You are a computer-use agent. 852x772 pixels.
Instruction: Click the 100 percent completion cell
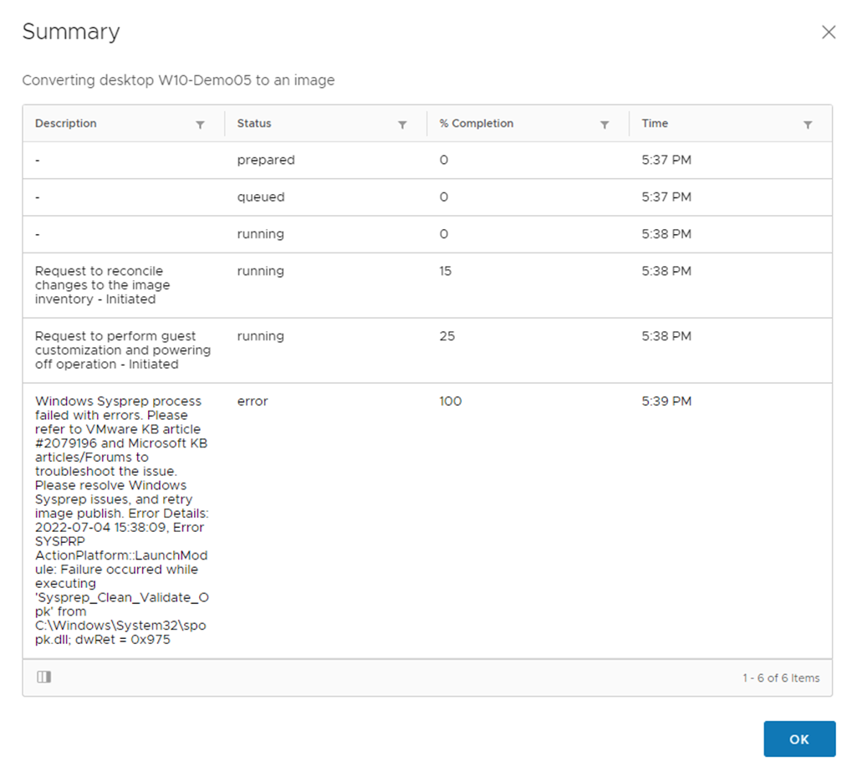pos(450,401)
